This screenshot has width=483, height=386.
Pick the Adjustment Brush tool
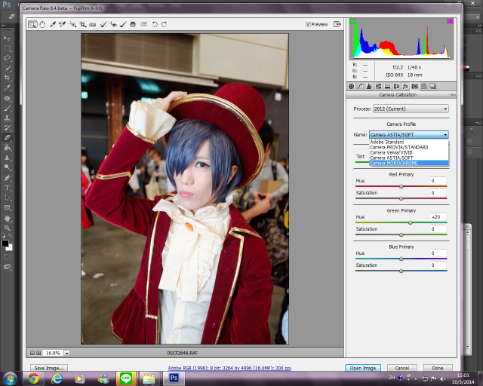click(123, 24)
